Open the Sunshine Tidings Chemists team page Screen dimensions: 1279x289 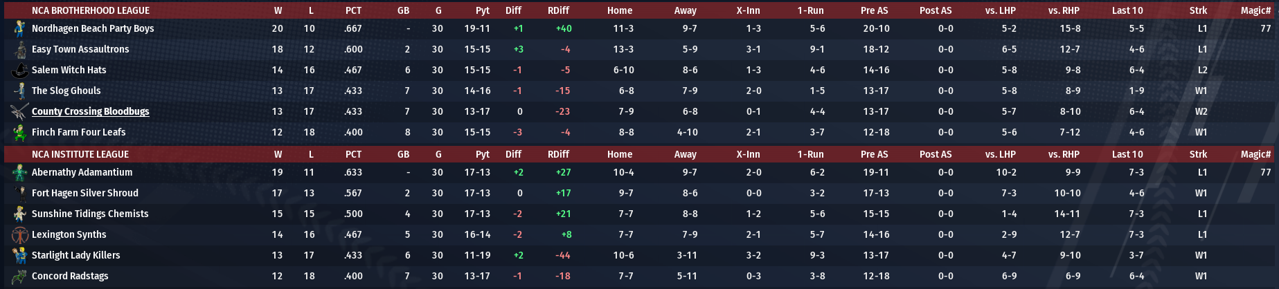[x=90, y=214]
